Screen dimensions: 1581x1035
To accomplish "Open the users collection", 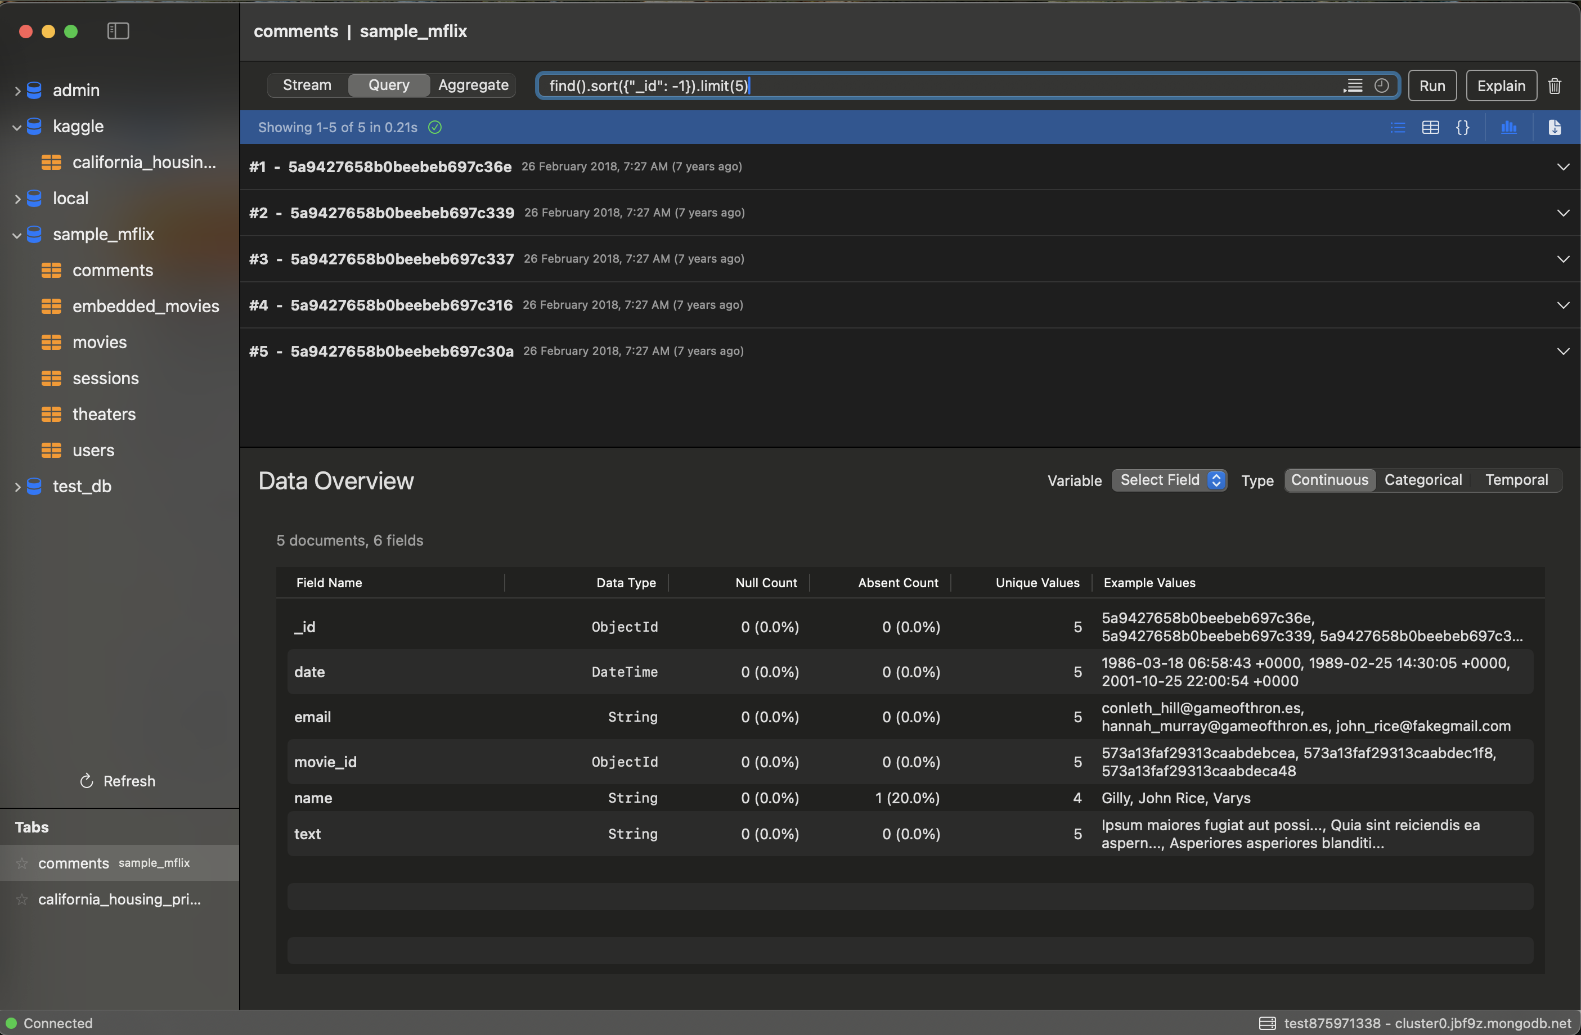I will (93, 451).
